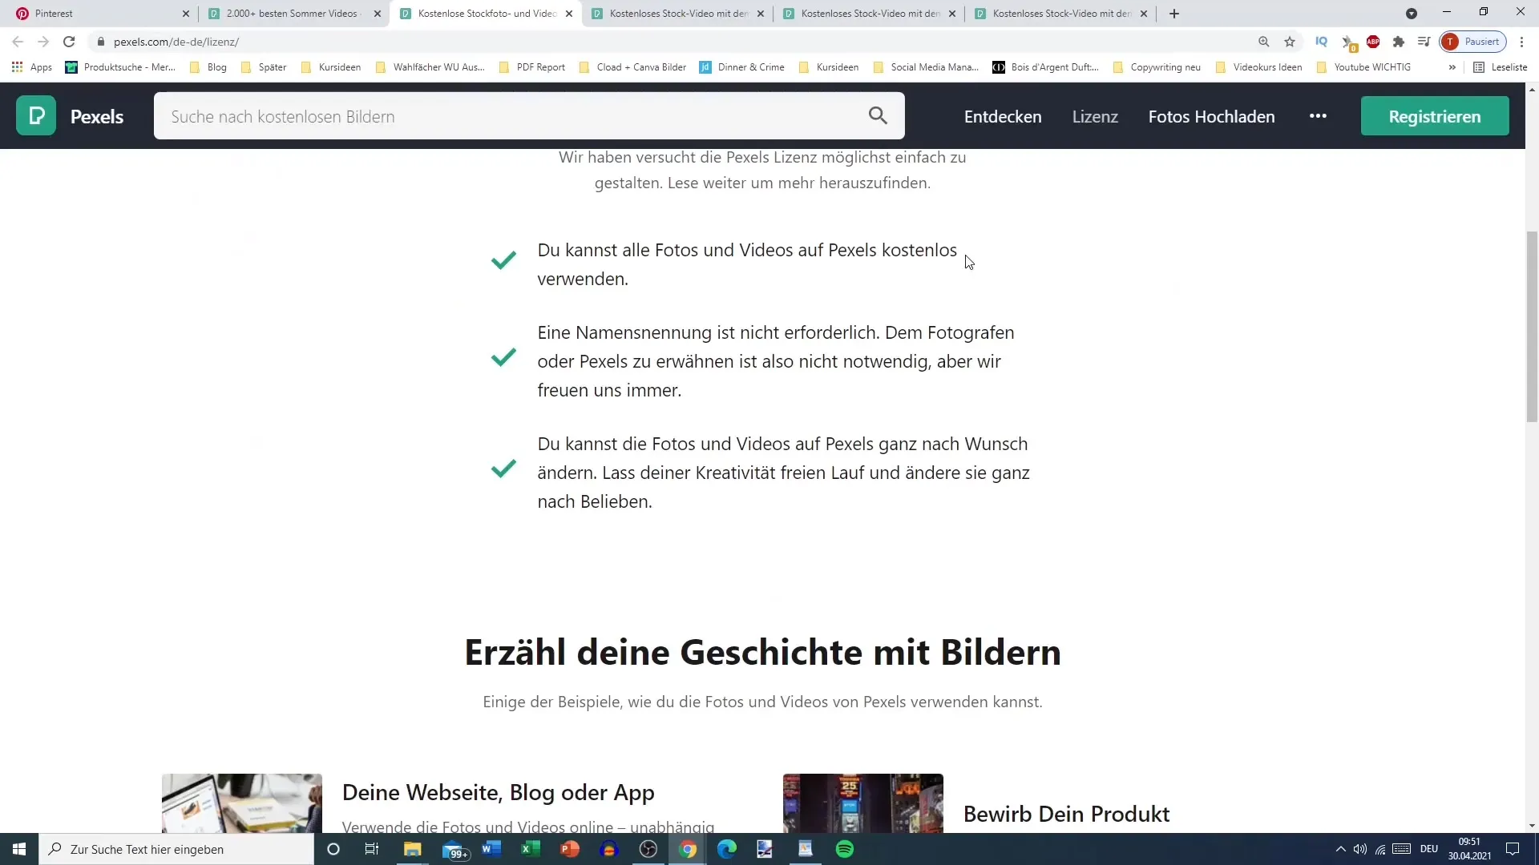The height and width of the screenshot is (865, 1539).
Task: Open the volume control in system tray
Action: (x=1360, y=849)
